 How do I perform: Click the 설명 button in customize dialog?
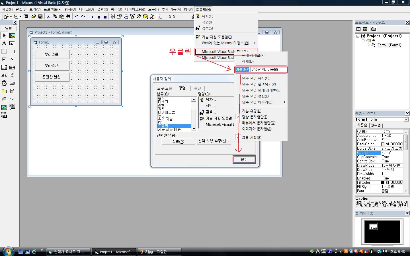point(178,142)
